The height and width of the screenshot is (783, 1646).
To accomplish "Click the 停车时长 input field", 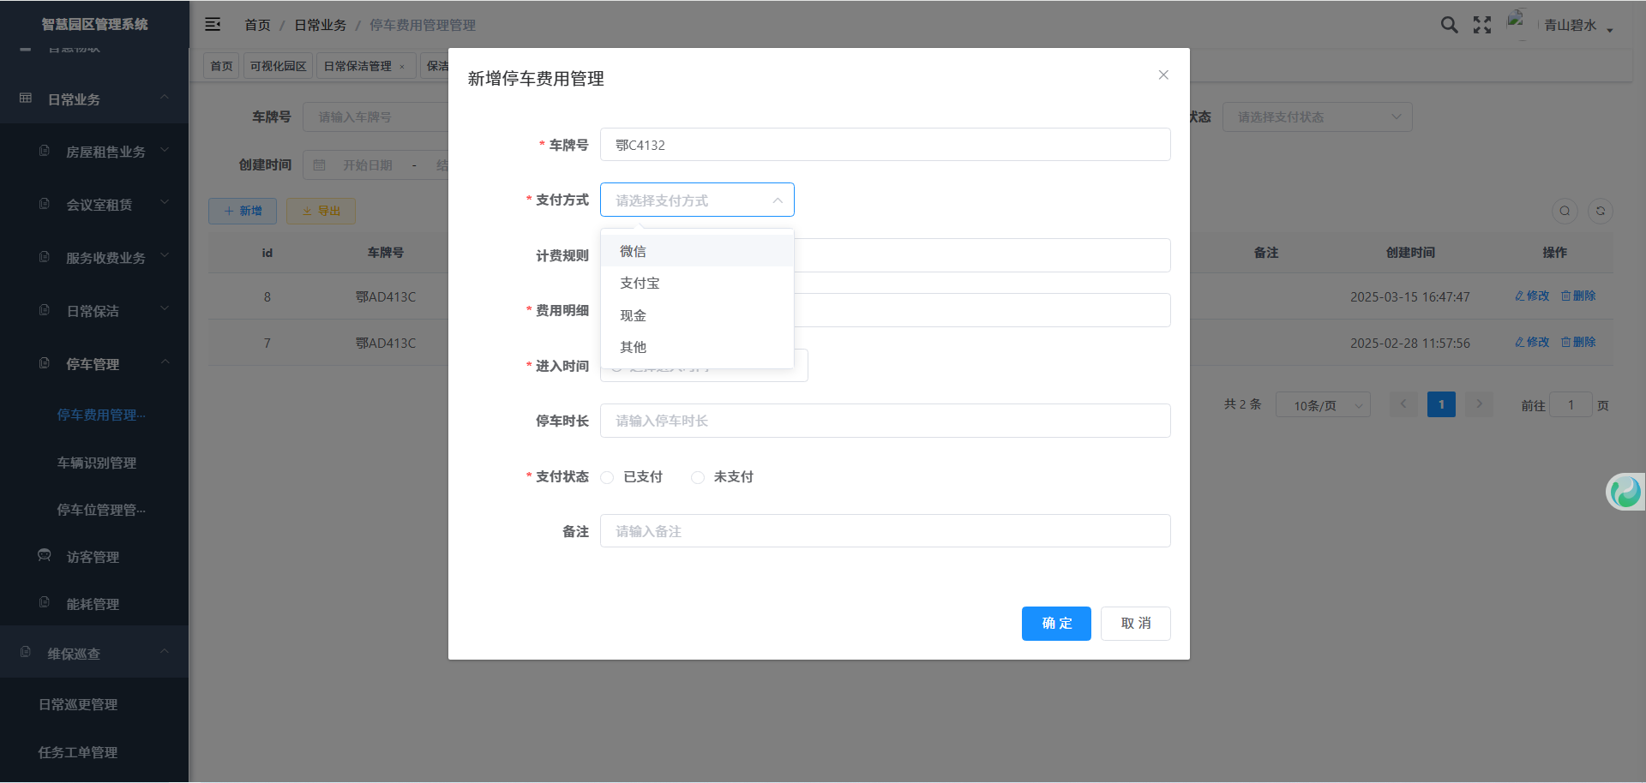I will [x=885, y=421].
